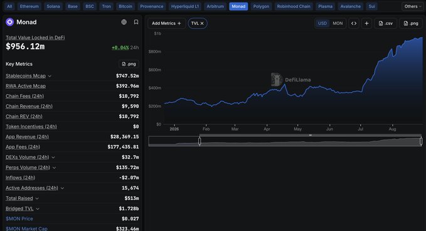Select the Hyperliquid L1 chain tab
The height and width of the screenshot is (231, 426).
point(185,6)
